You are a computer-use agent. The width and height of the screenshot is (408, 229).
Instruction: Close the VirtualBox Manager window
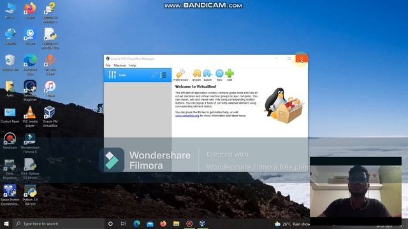point(302,59)
